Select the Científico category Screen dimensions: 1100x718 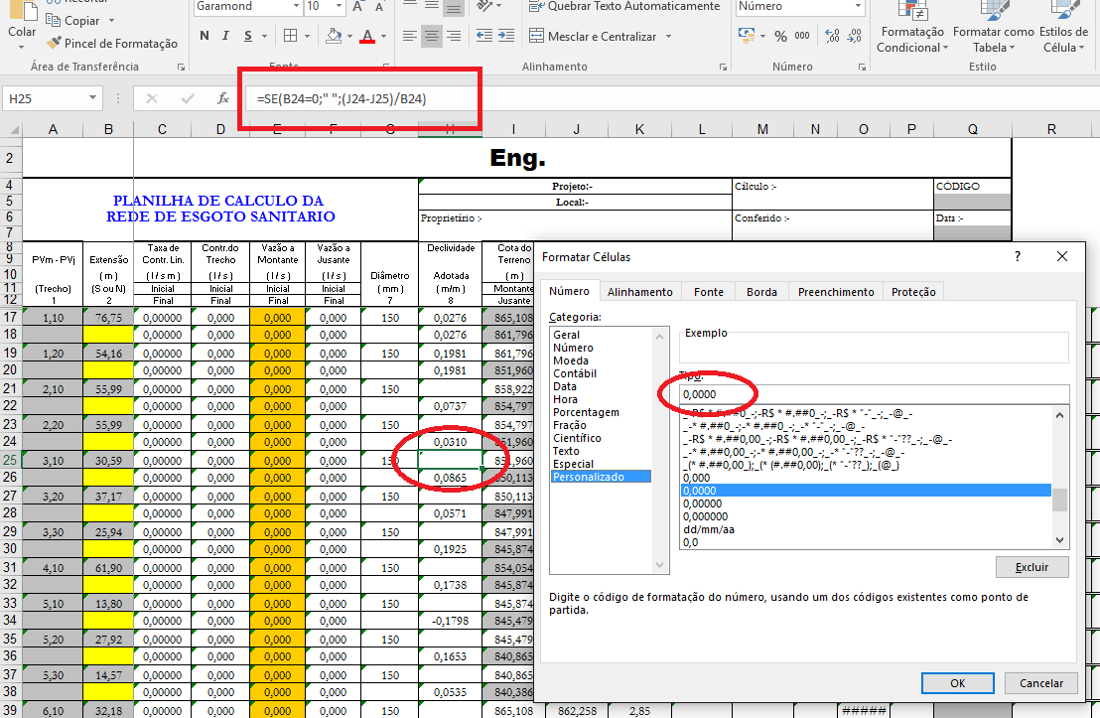pyautogui.click(x=578, y=439)
